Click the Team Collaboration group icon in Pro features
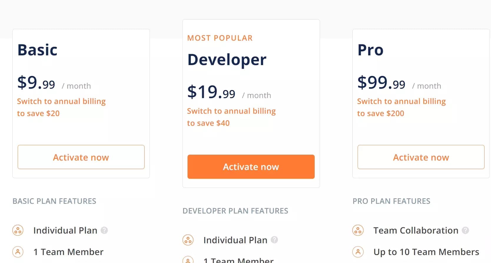The height and width of the screenshot is (263, 491). [358, 230]
